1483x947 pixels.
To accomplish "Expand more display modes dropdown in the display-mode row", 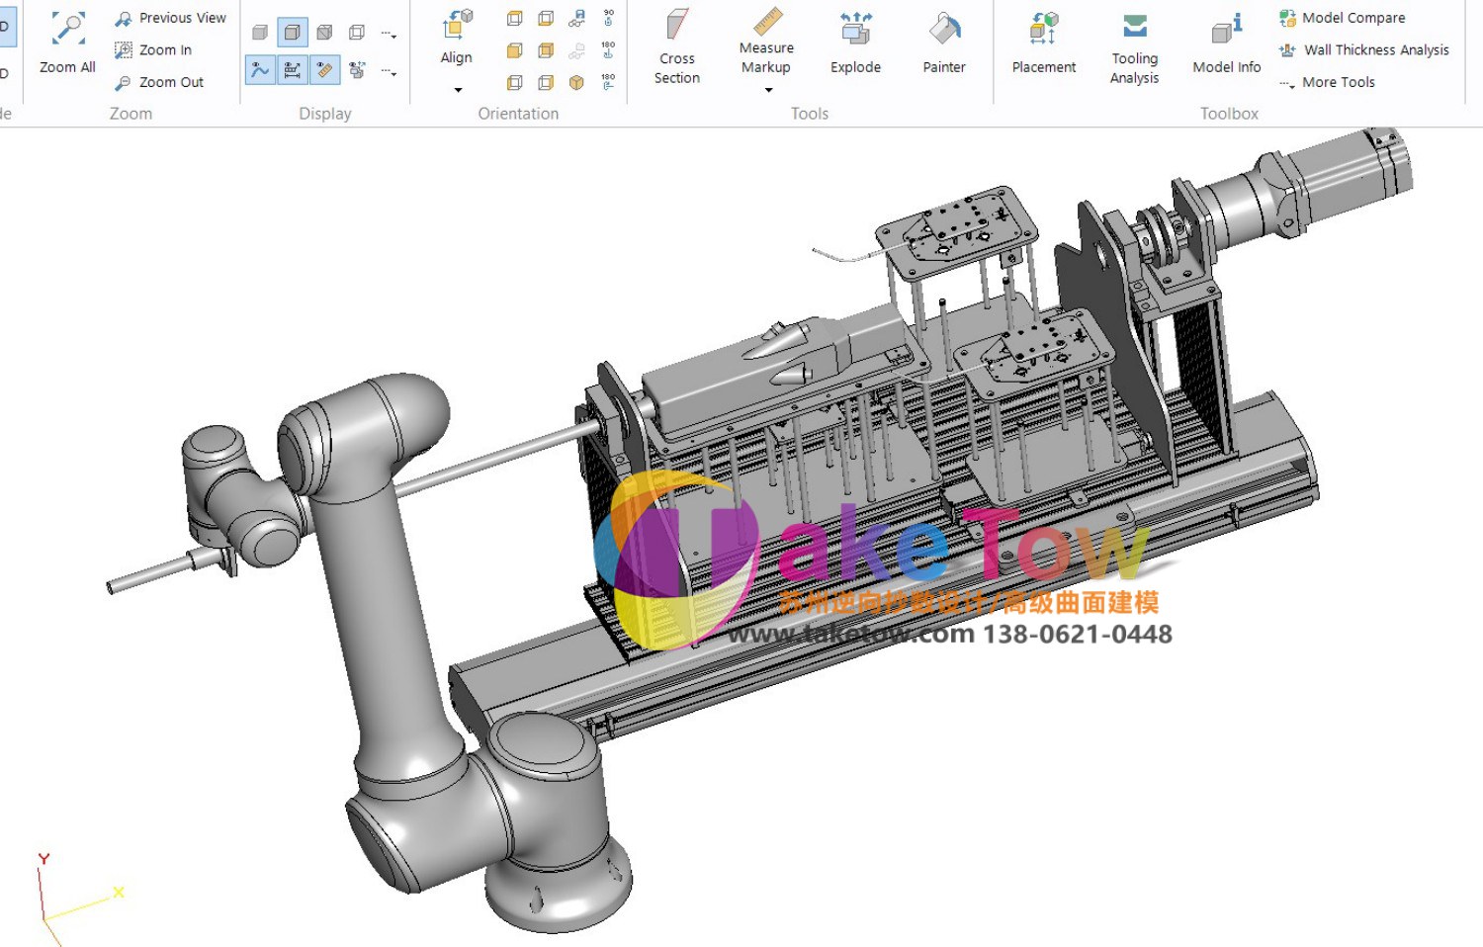I will [389, 34].
